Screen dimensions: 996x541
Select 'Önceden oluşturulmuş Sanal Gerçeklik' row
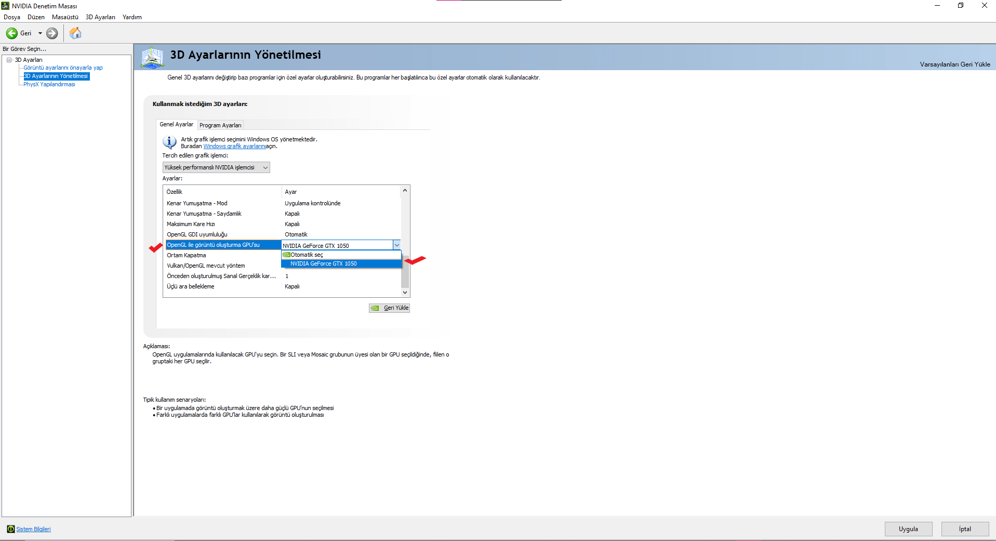tap(282, 276)
